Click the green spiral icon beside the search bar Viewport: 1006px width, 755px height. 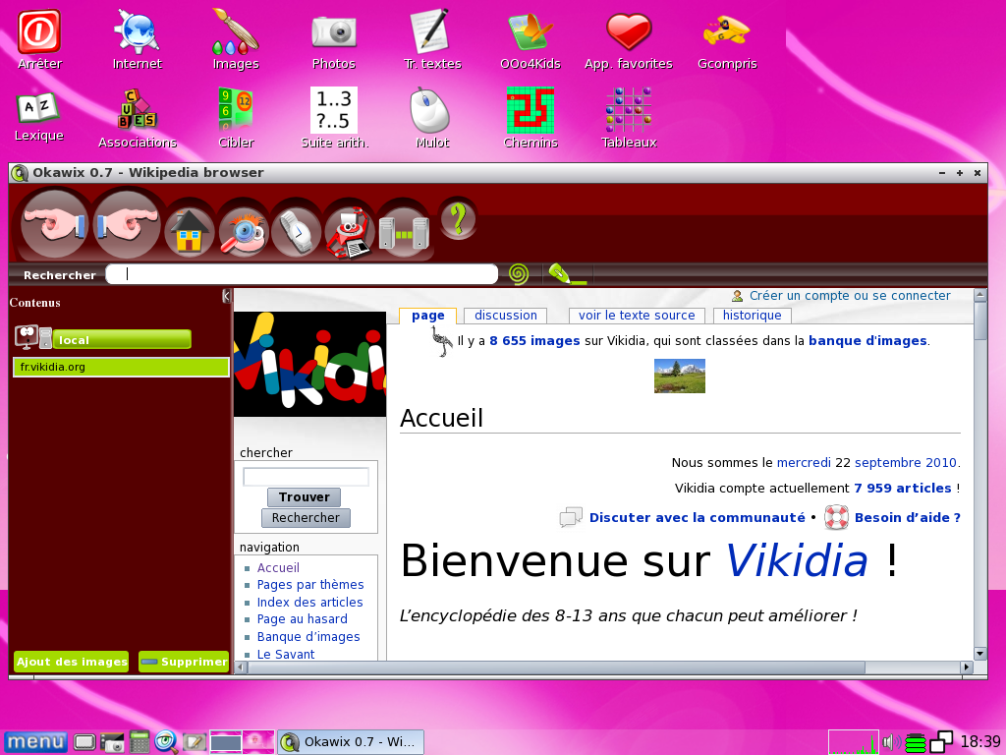tap(519, 274)
